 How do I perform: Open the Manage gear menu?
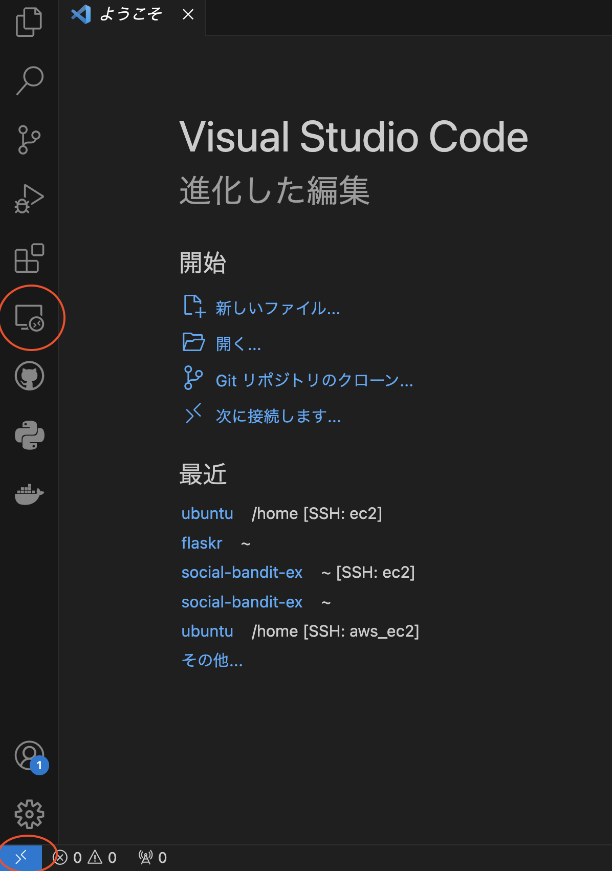point(29,814)
